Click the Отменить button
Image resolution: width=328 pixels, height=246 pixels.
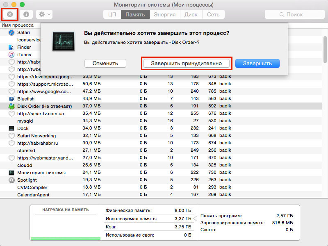(x=105, y=64)
